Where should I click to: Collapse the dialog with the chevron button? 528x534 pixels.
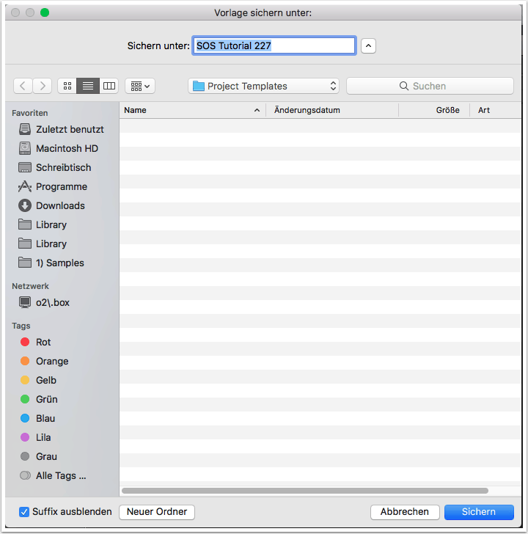(369, 45)
